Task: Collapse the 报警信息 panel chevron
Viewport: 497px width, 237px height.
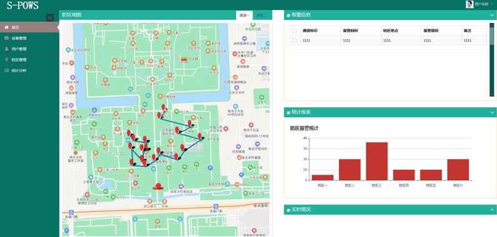Action: (x=492, y=15)
